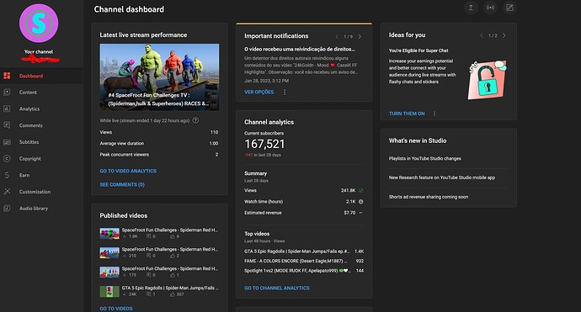Open Customization menu item
Viewport: 581px width, 312px height.
click(x=41, y=192)
